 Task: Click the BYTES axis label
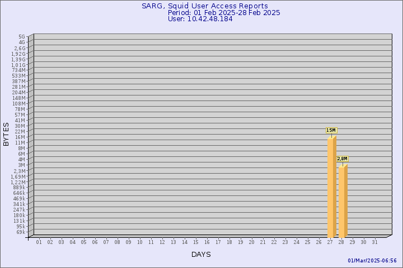click(x=6, y=134)
